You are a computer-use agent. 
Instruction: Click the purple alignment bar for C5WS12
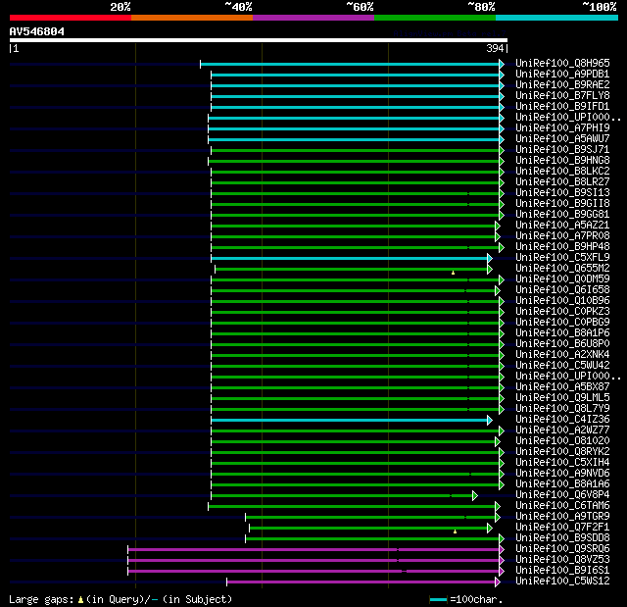click(362, 582)
